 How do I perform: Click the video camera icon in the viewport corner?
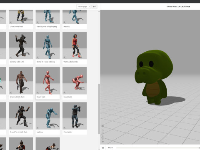103,142
